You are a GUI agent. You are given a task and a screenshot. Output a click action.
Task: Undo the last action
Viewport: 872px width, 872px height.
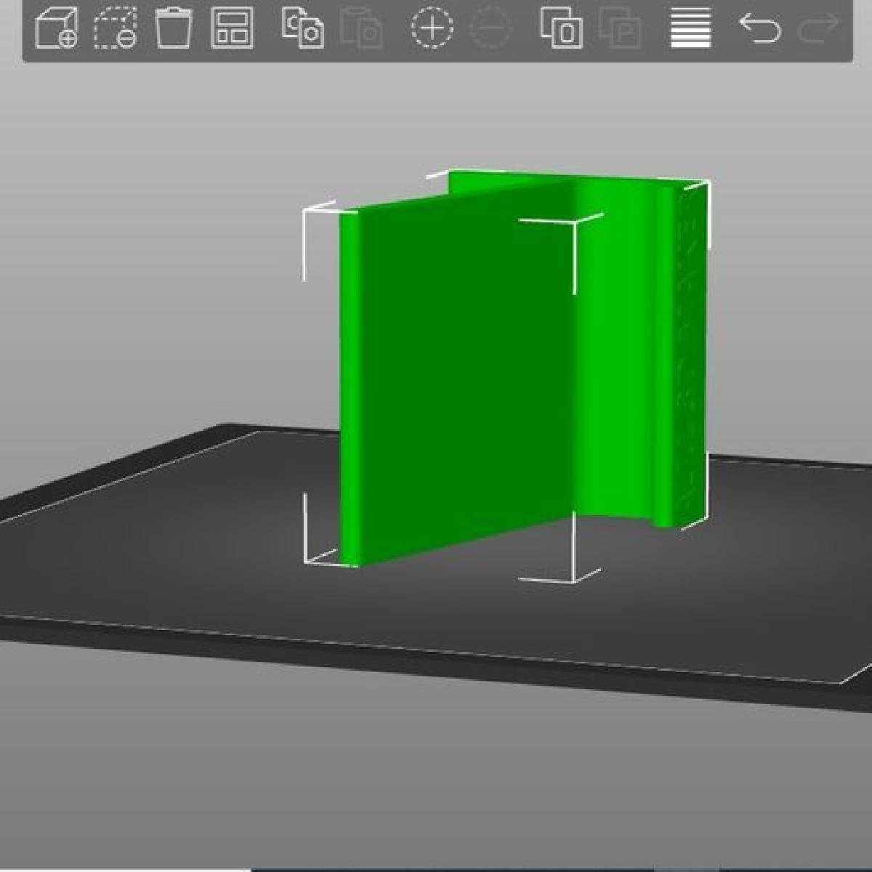click(x=759, y=29)
